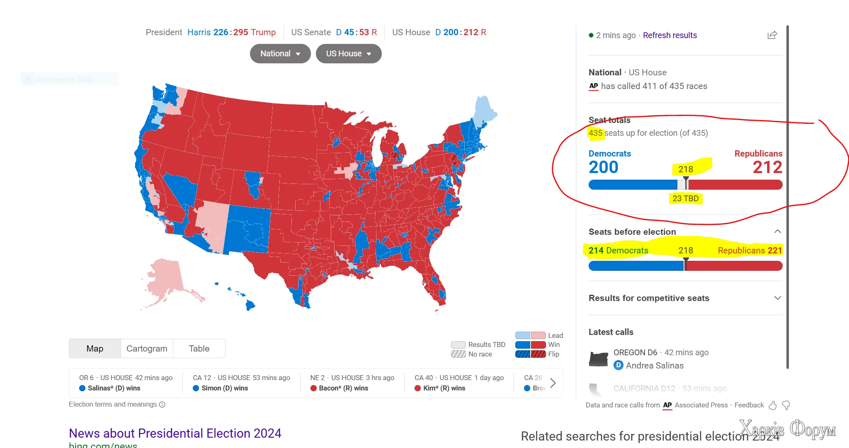Open the US House race dropdown

348,54
